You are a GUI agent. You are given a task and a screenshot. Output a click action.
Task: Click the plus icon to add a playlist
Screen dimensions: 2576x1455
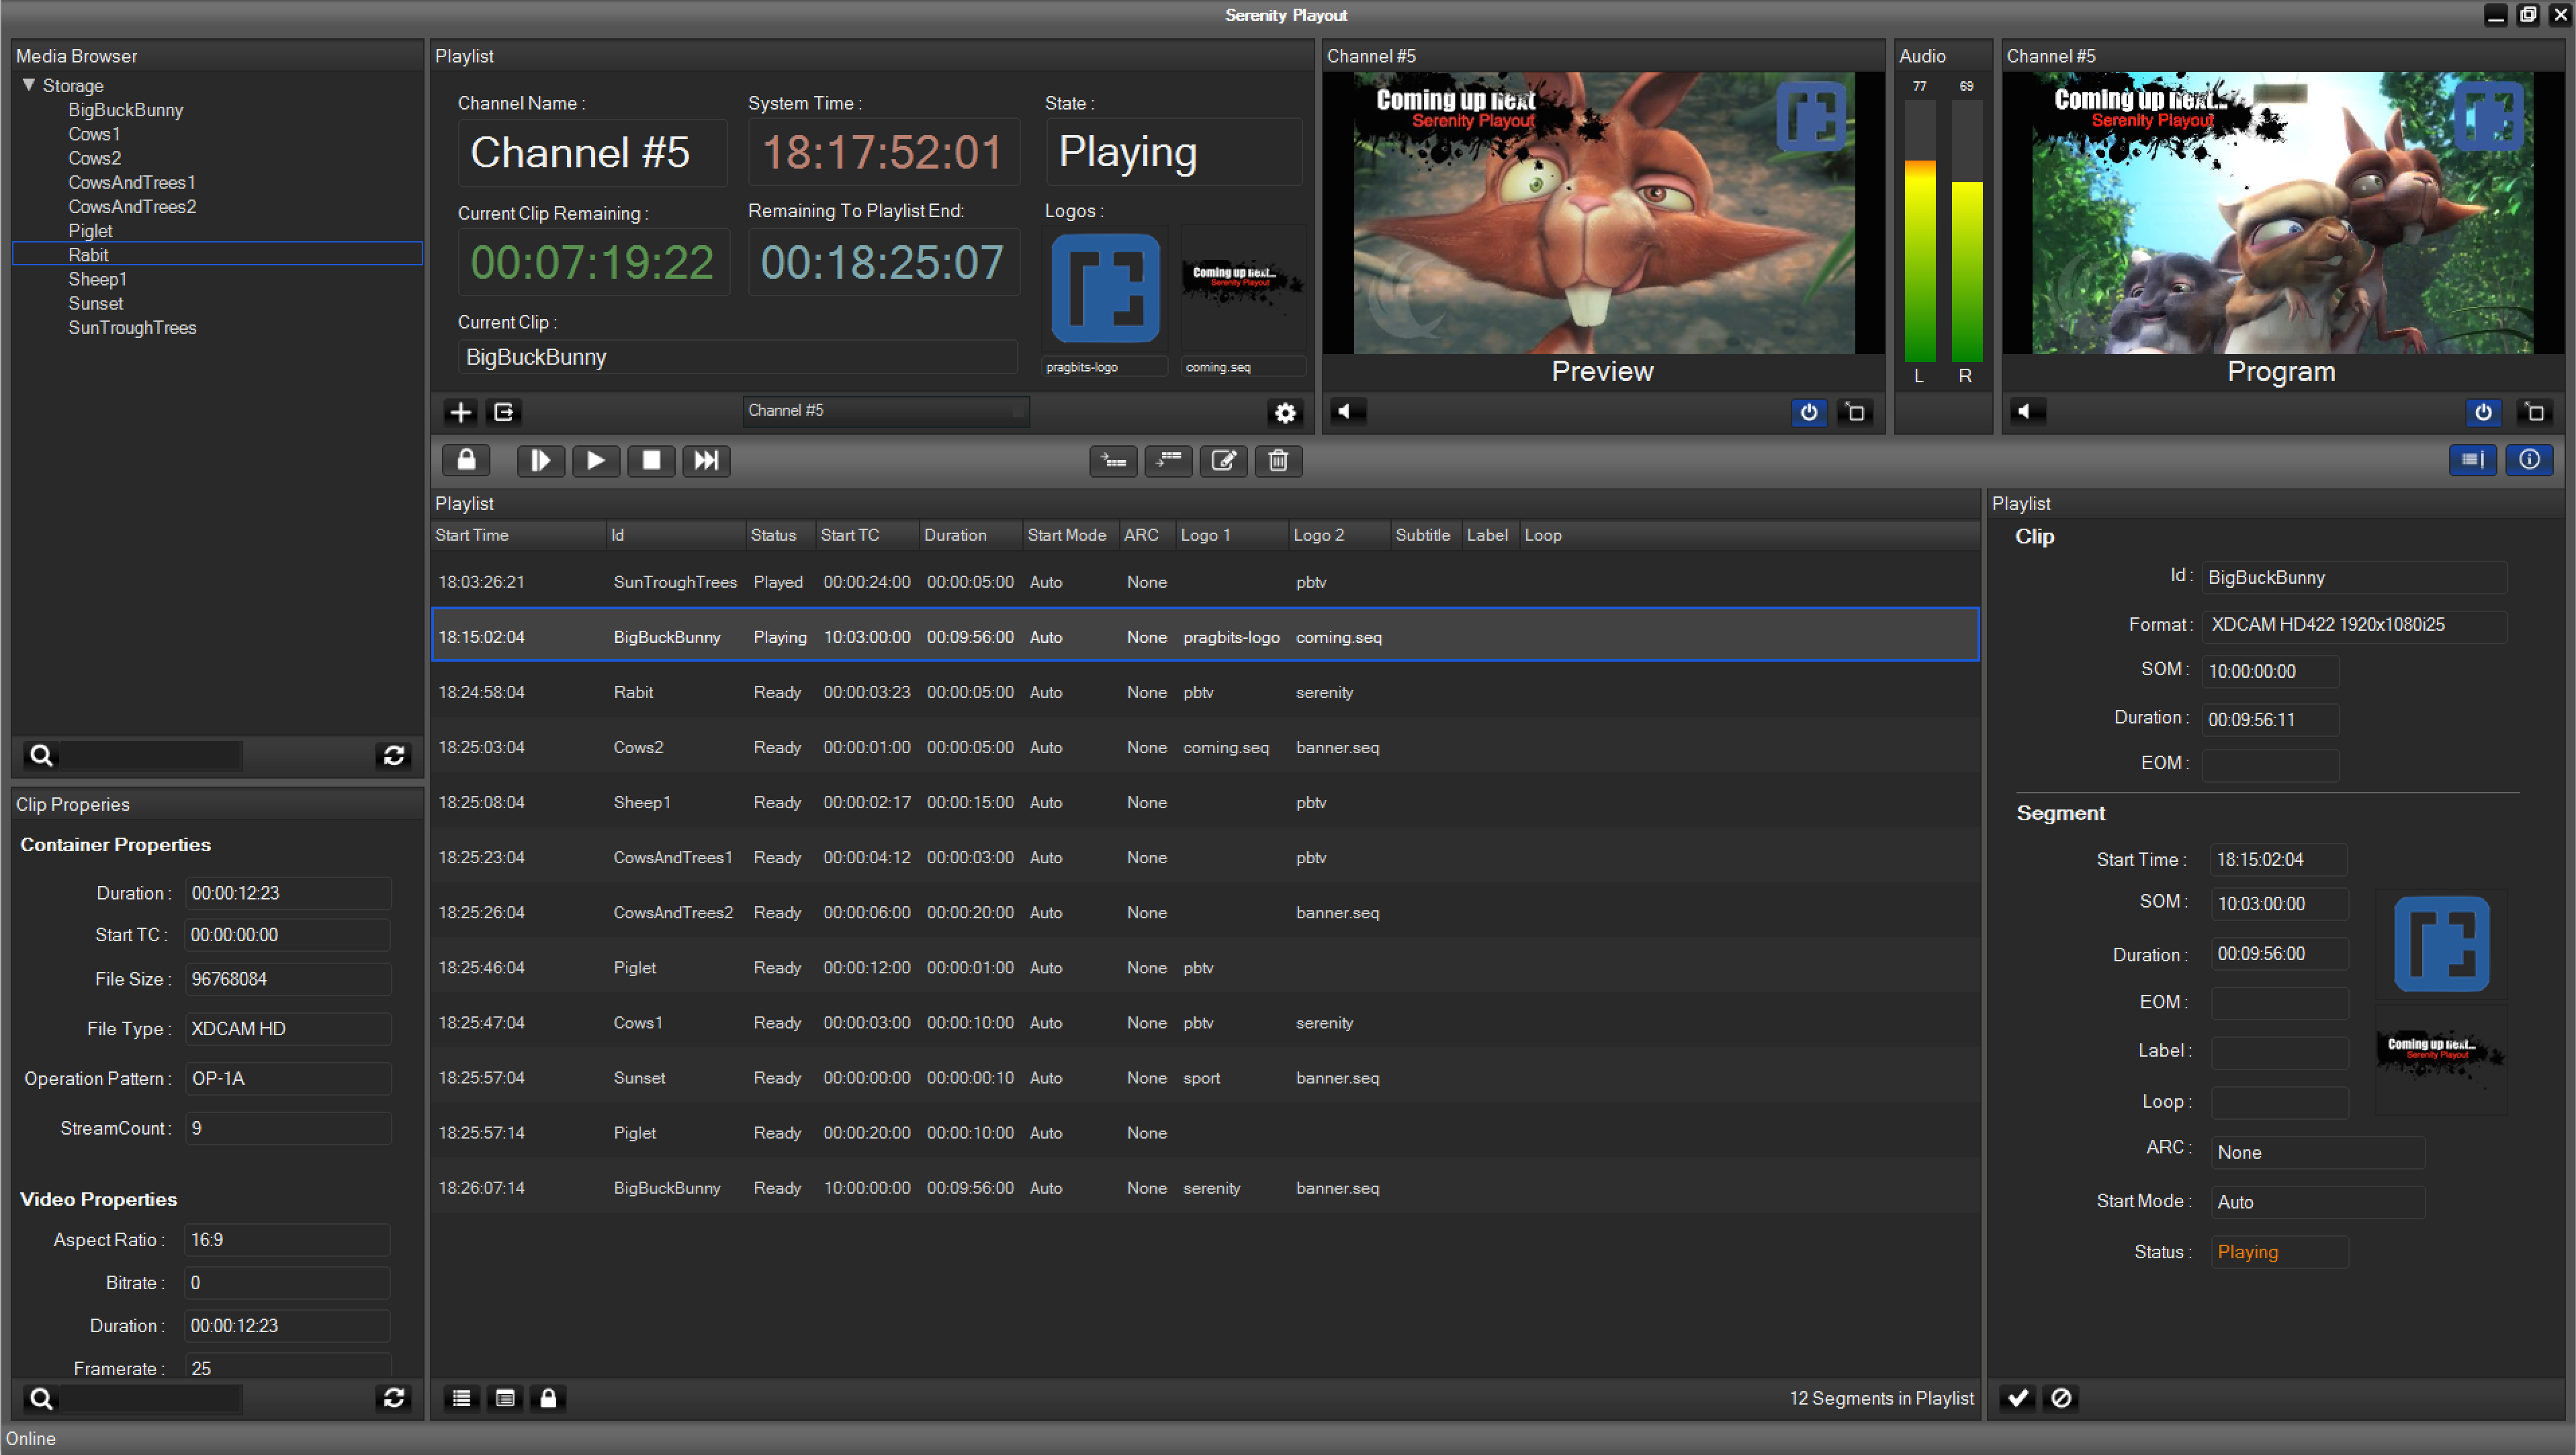460,412
